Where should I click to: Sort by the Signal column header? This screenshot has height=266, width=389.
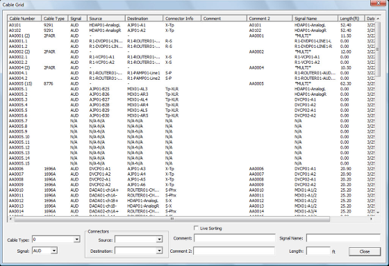coord(78,19)
